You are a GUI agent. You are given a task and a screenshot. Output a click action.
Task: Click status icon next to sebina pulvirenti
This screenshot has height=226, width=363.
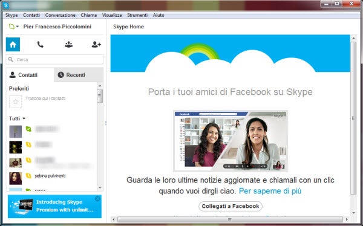tap(28, 176)
